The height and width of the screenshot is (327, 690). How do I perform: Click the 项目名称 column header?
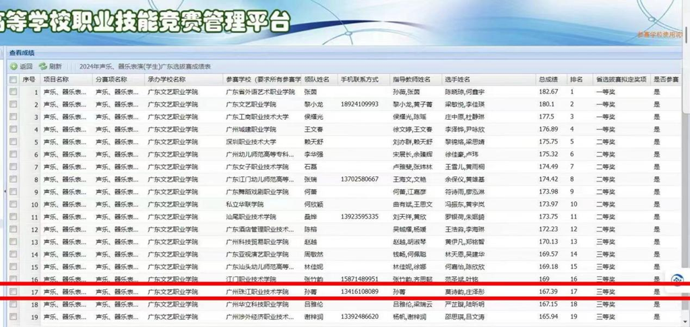point(57,79)
